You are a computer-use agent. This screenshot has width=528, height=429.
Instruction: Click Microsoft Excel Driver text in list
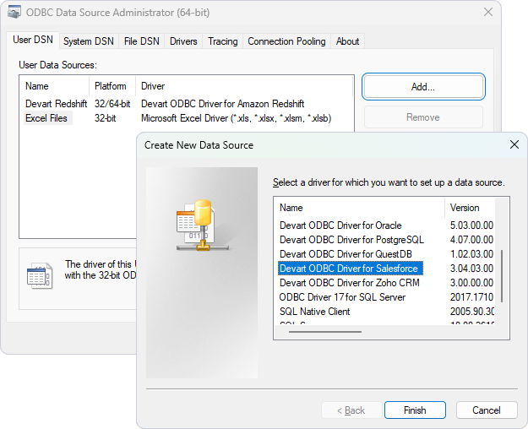coord(236,118)
